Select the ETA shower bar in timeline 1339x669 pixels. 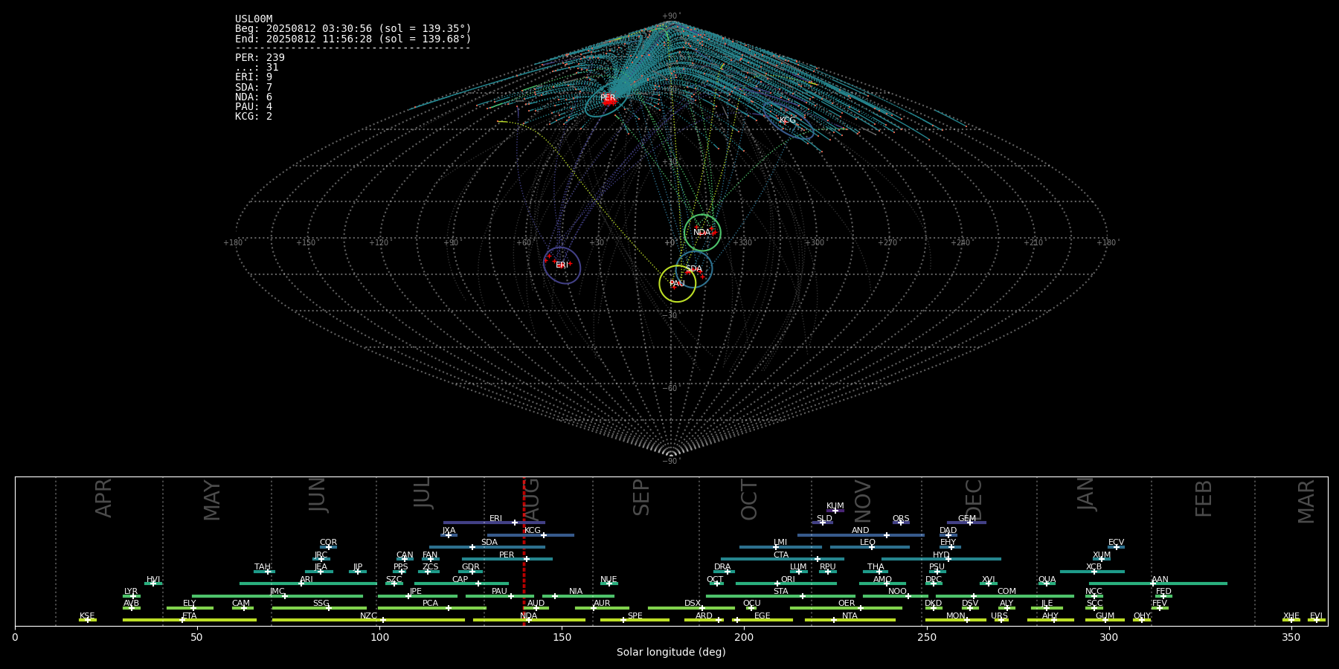(x=190, y=620)
